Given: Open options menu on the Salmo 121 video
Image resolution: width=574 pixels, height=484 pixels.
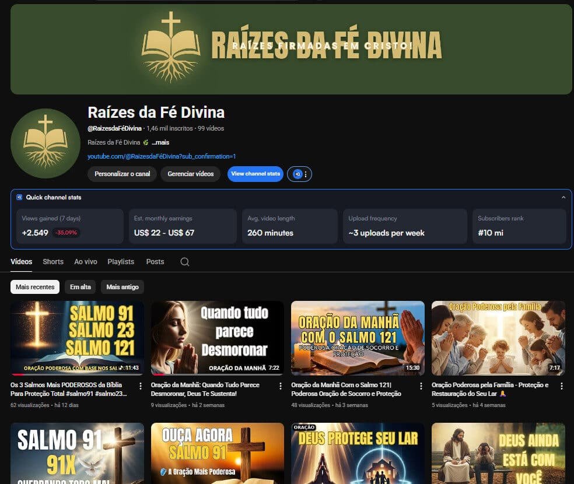Looking at the screenshot, I should [x=421, y=386].
